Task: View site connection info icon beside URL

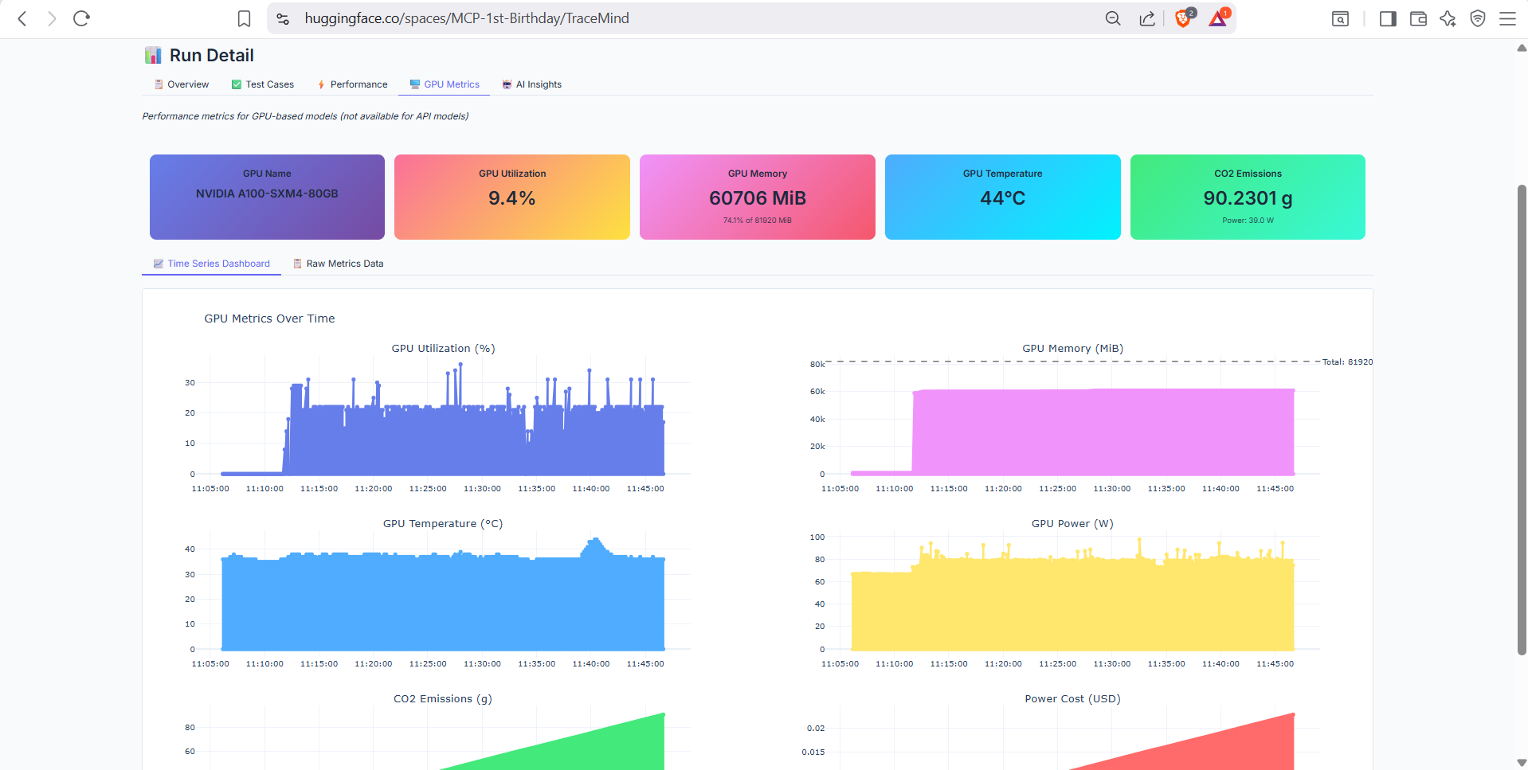Action: tap(283, 18)
